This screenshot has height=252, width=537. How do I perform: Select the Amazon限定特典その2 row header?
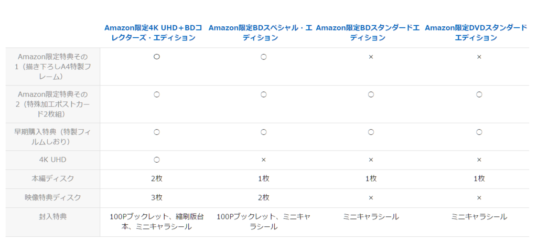click(52, 104)
